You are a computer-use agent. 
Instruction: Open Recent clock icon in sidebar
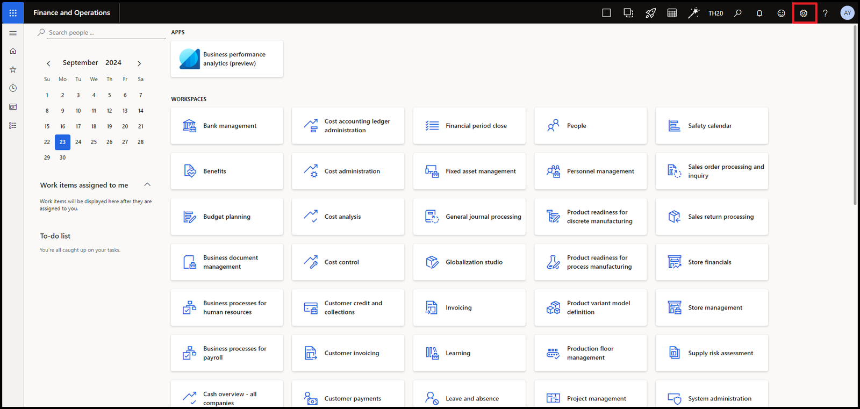[13, 88]
